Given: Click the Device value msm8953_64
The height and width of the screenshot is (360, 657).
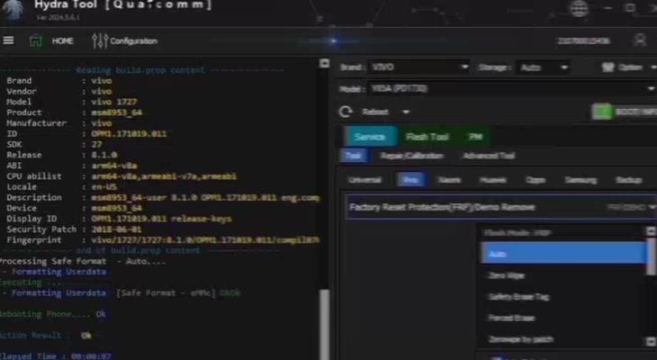Looking at the screenshot, I should pos(116,208).
